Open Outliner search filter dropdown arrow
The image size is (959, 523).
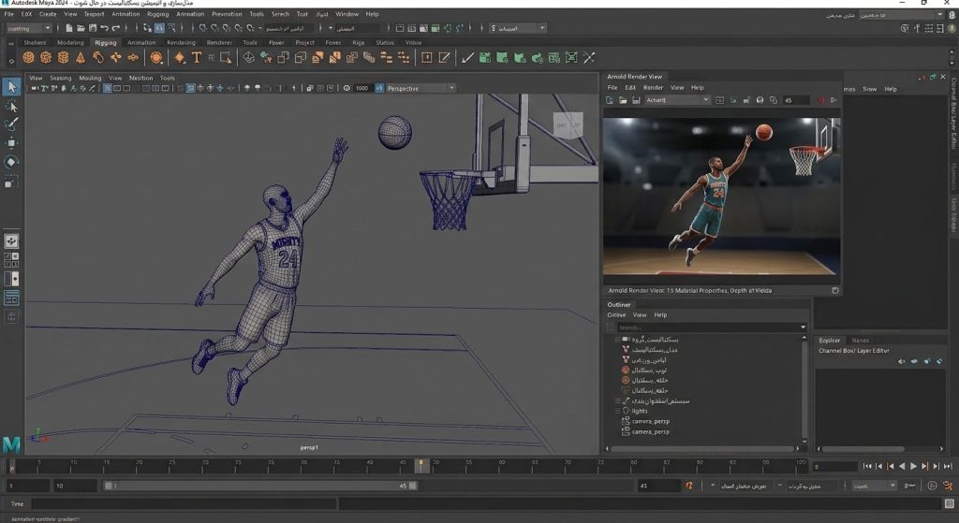(x=803, y=327)
